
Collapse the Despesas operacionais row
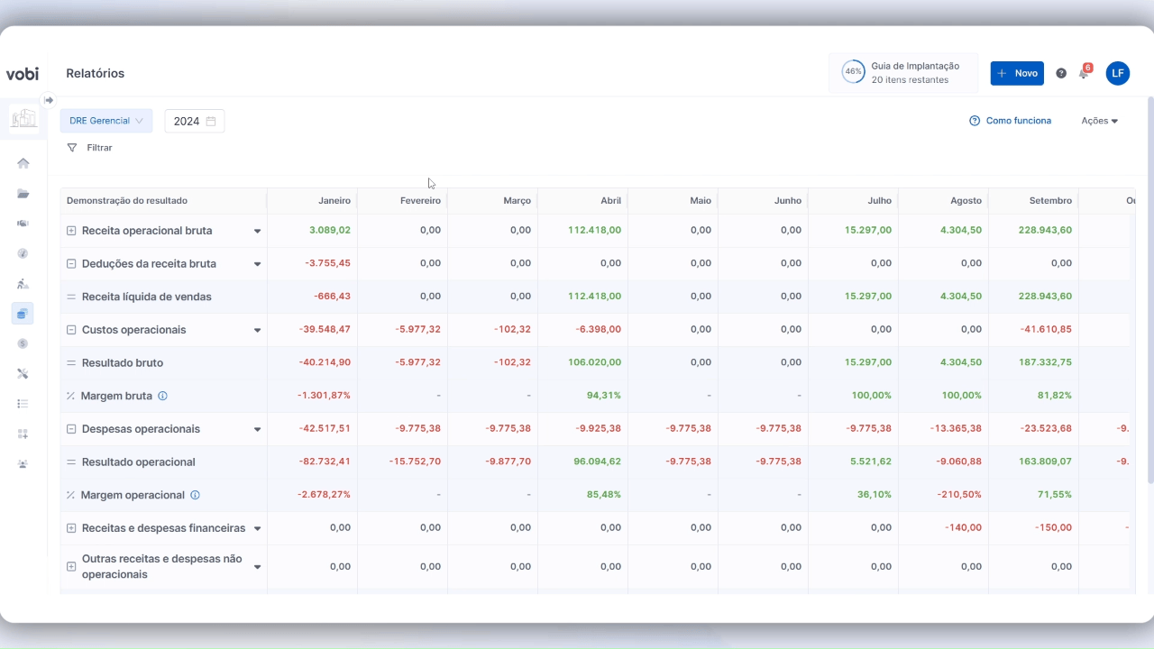tap(71, 429)
